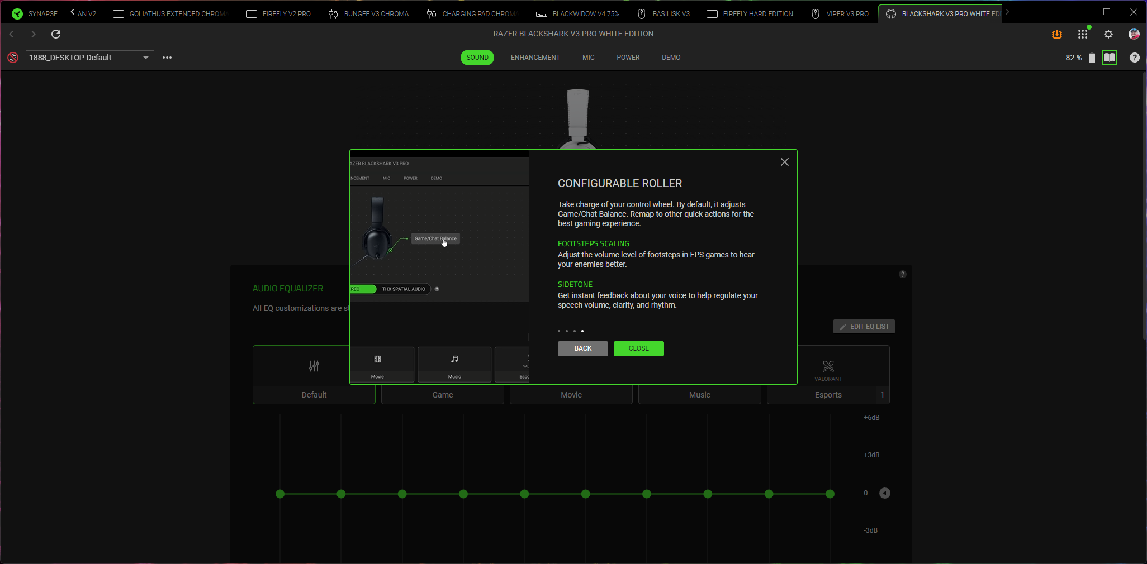
Task: Switch to the SOUND section
Action: (x=477, y=58)
